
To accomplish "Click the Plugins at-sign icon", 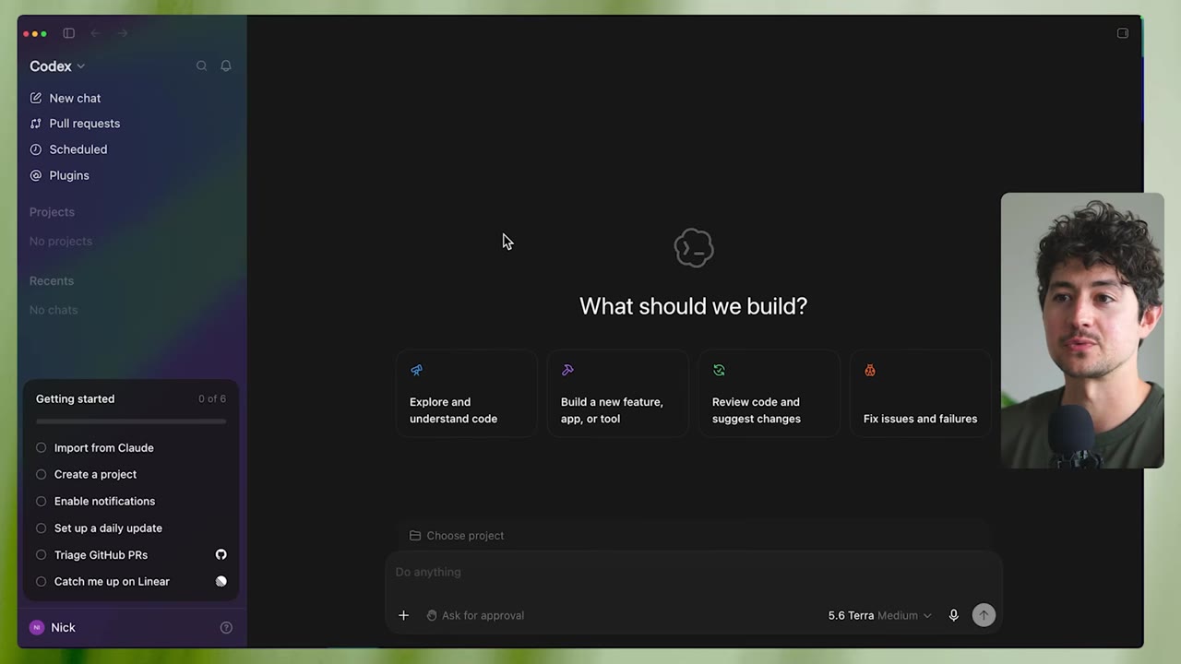I will [36, 175].
